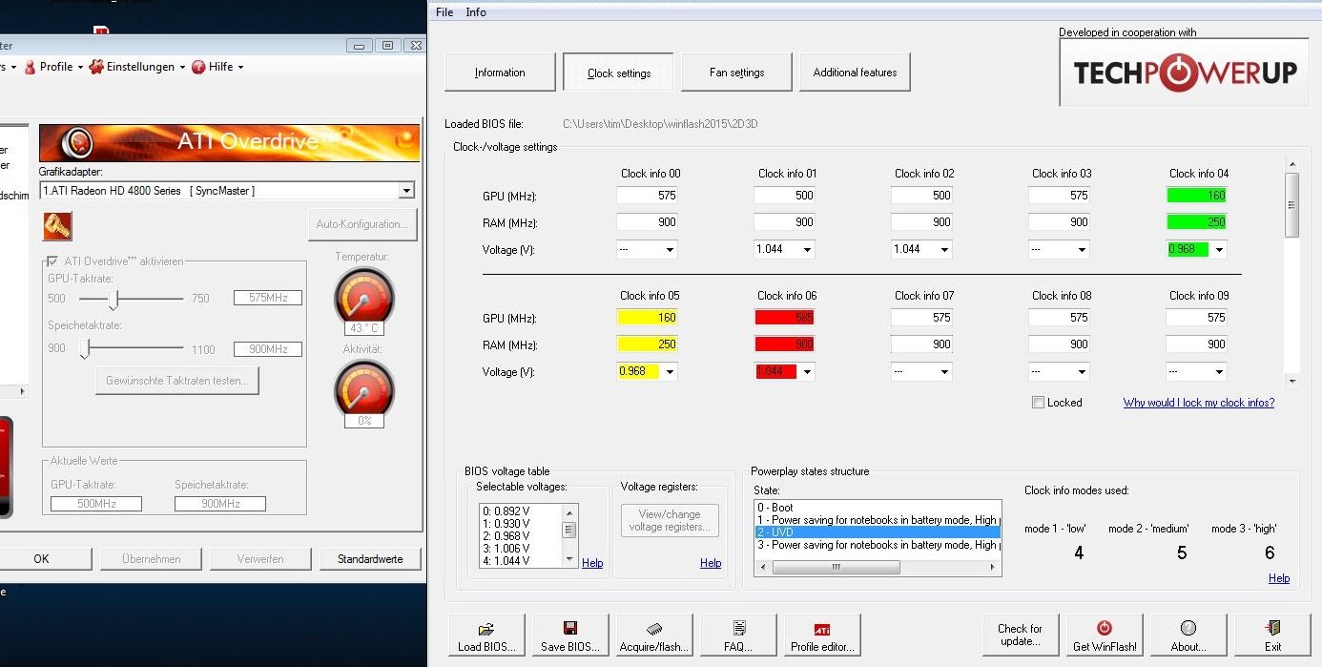Click the red Clock info 06 GPU field
Viewport: 1322px width, 667px height.
[x=784, y=317]
